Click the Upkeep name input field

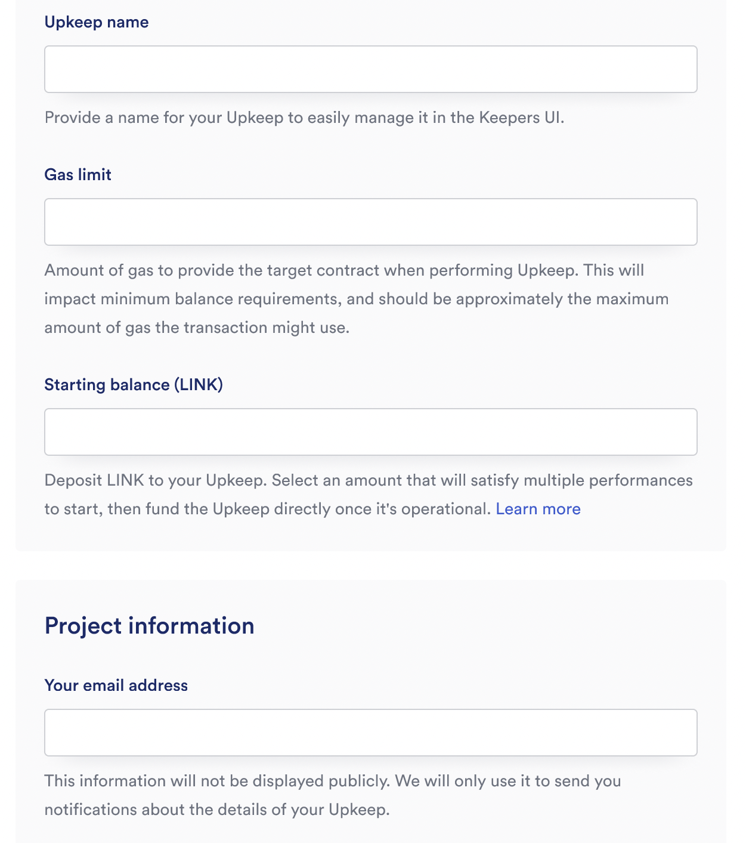(x=370, y=69)
